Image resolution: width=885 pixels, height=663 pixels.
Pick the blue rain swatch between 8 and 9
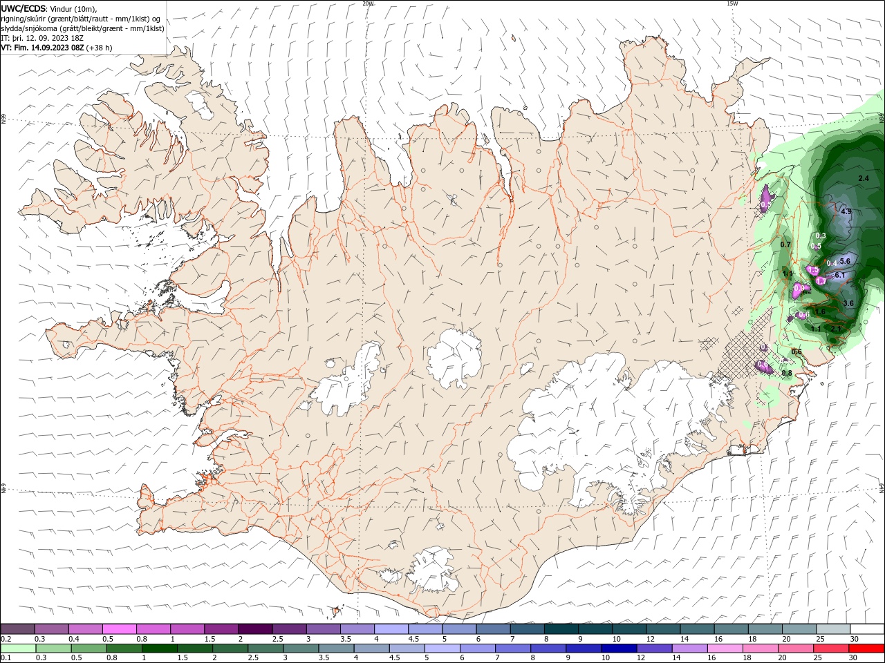(548, 648)
